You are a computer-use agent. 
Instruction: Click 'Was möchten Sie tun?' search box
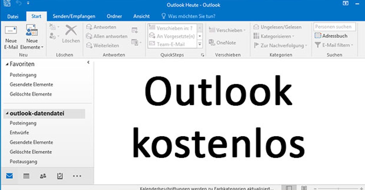(x=188, y=16)
